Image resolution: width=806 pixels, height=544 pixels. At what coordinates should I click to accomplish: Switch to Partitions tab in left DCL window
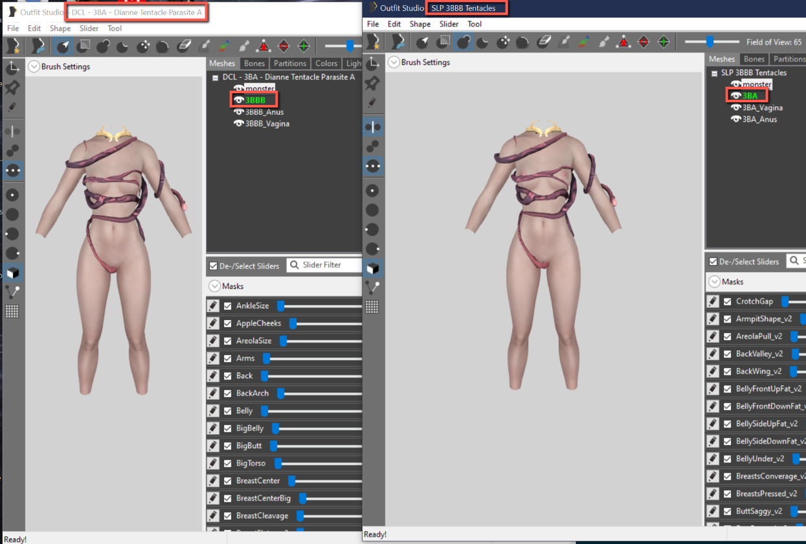[x=290, y=63]
